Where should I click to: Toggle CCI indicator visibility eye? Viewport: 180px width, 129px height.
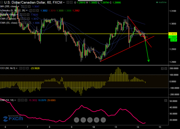(x=21, y=68)
